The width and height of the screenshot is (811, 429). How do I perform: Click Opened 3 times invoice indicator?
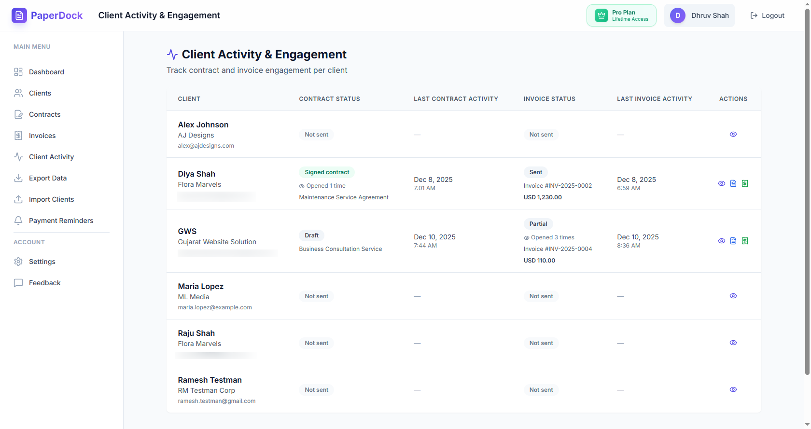click(549, 237)
